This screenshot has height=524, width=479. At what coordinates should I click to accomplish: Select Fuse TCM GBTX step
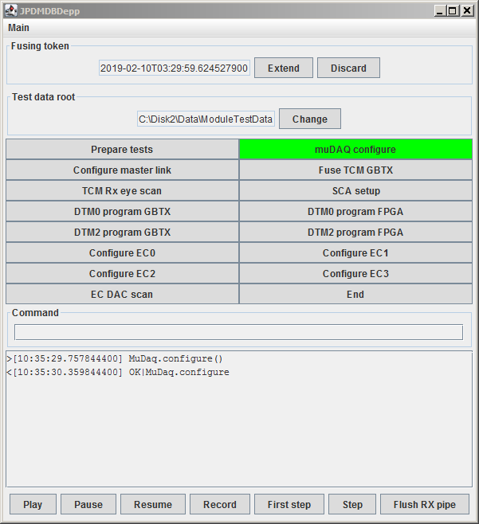click(355, 170)
